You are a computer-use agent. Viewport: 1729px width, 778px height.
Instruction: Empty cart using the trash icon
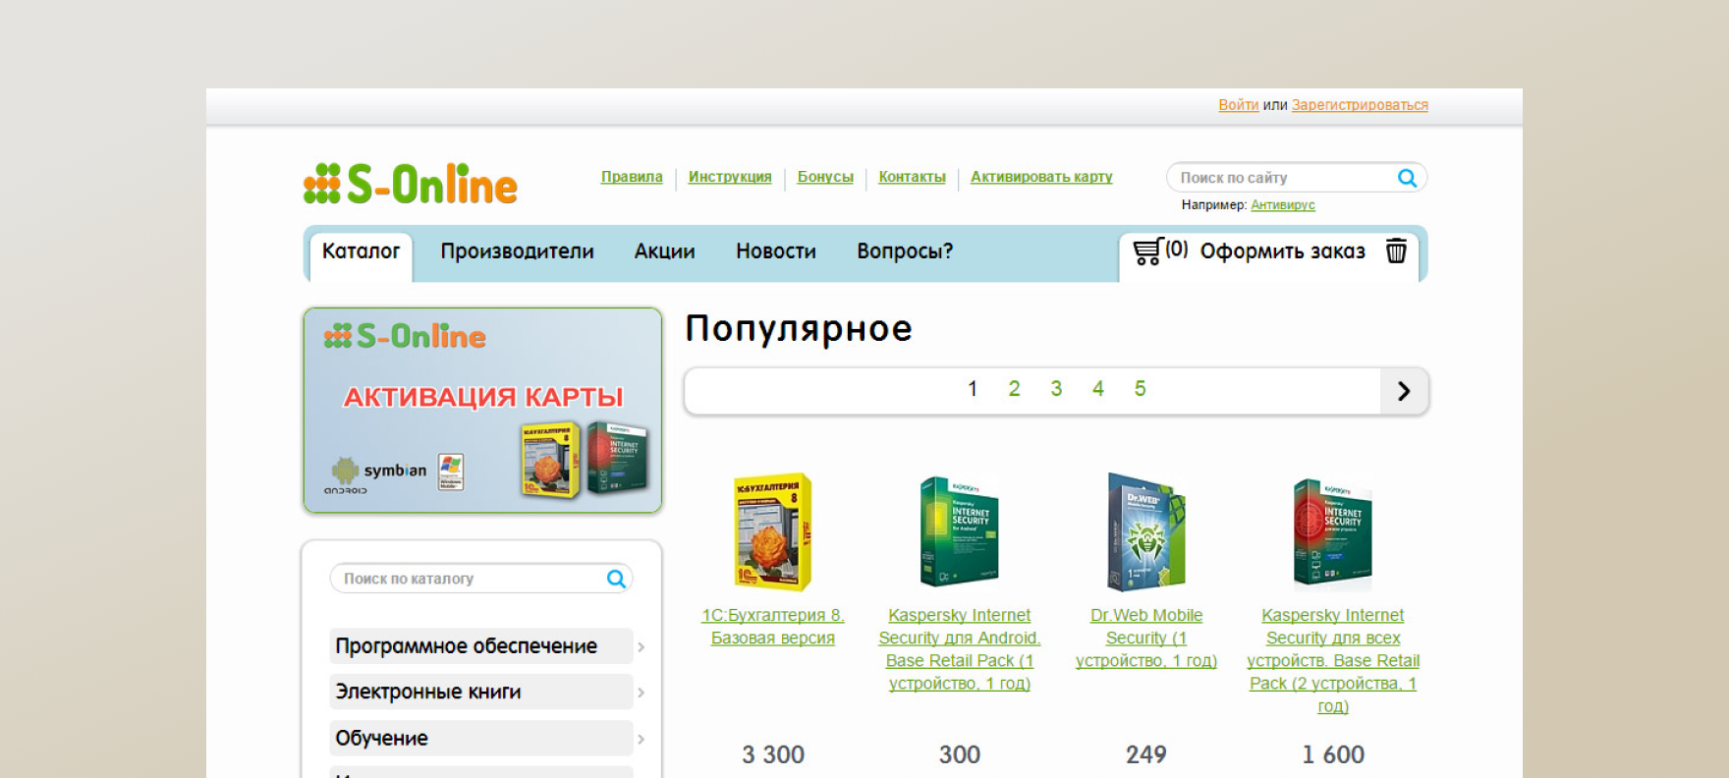click(1396, 251)
